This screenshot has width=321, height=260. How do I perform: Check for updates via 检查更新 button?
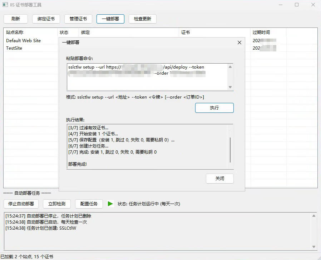(x=142, y=19)
